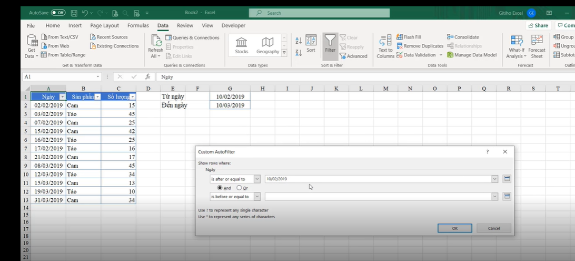Viewport: 575px width, 261px height.
Task: Select the Or radio button
Action: [239, 188]
